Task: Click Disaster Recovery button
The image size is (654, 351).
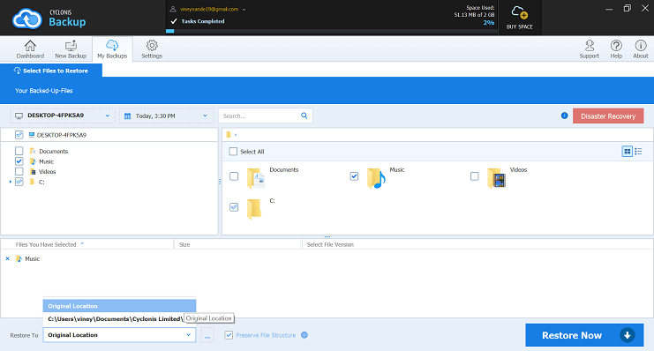Action: click(x=608, y=116)
